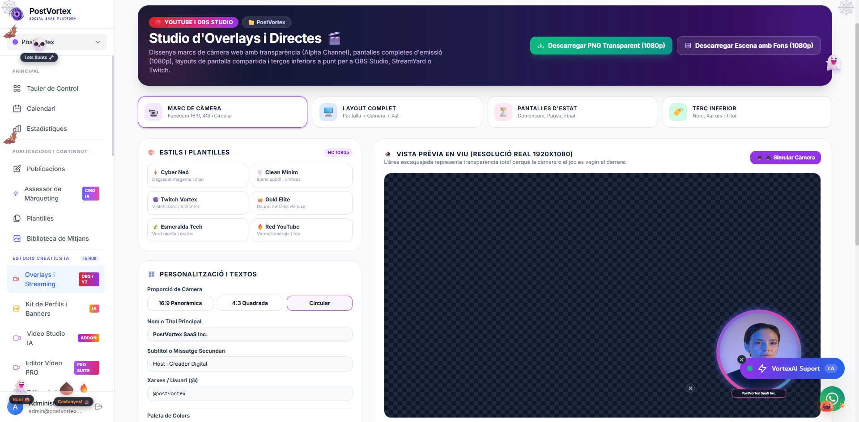Click the Plantilles copy icon
This screenshot has width=859, height=422.
17,218
